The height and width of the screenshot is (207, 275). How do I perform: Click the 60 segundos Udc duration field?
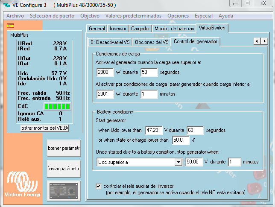pos(195,130)
